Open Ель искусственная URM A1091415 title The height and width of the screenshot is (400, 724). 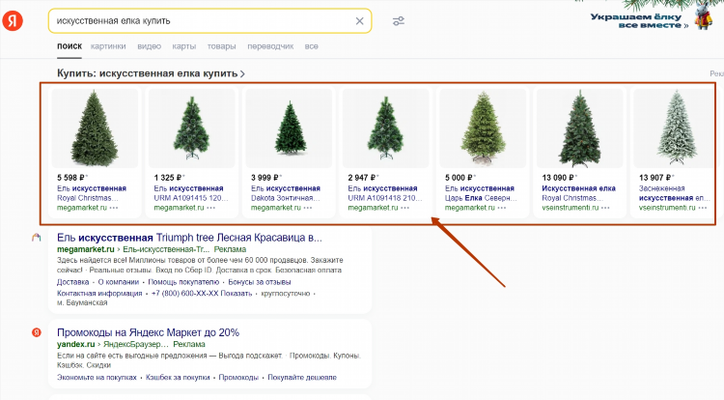191,193
